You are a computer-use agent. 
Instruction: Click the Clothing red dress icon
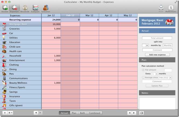(4, 65)
